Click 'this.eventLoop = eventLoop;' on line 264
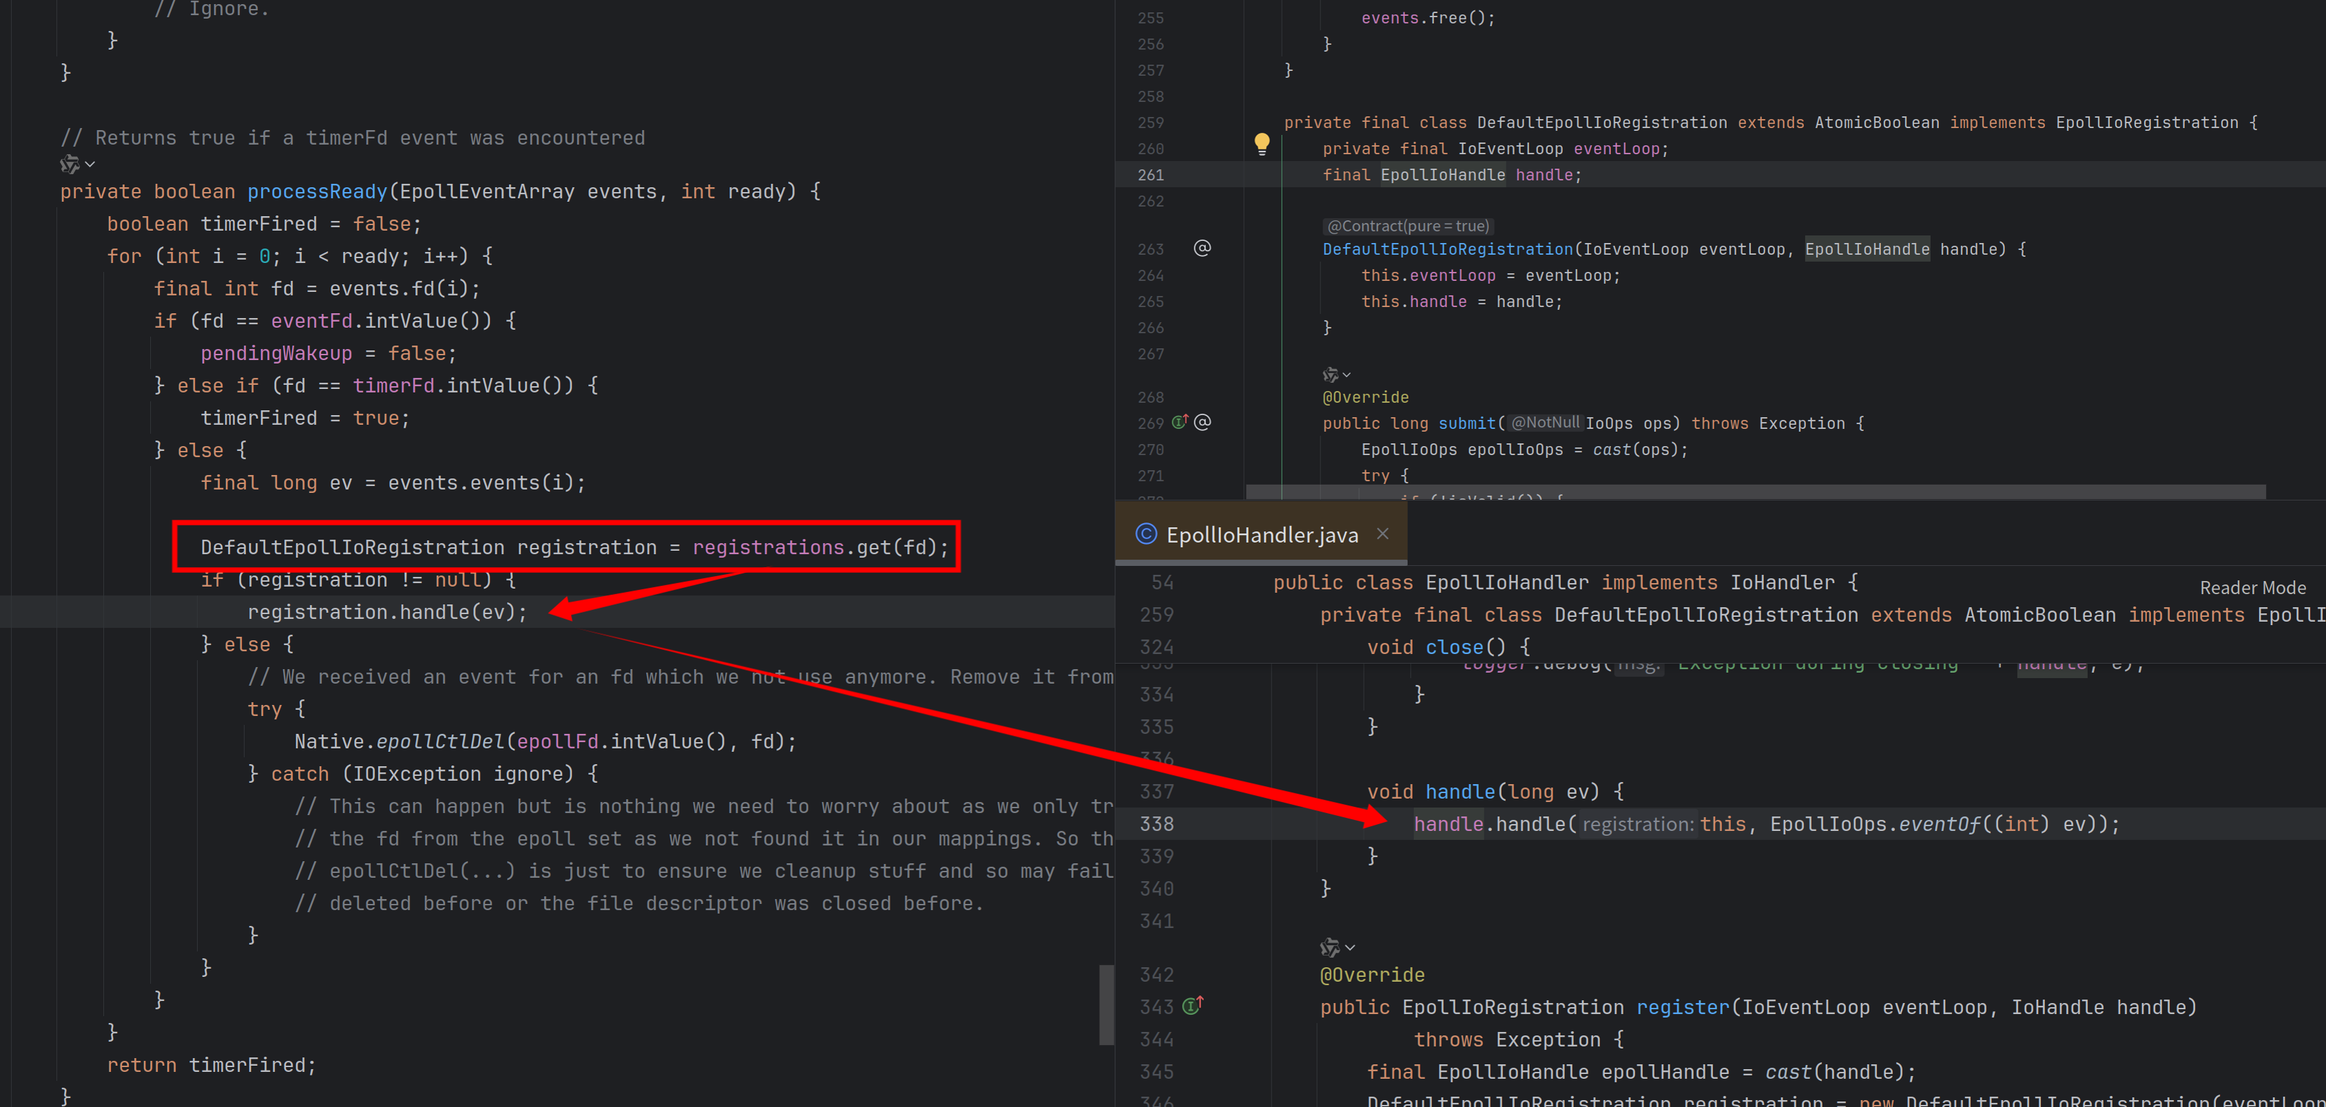This screenshot has height=1107, width=2326. 1491,276
